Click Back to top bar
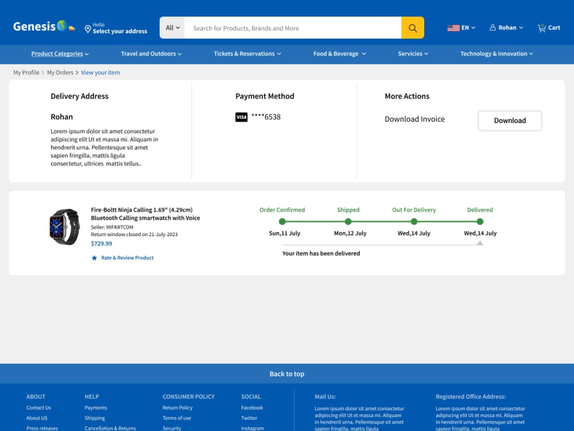Viewport: 574px width, 431px height. click(x=287, y=374)
